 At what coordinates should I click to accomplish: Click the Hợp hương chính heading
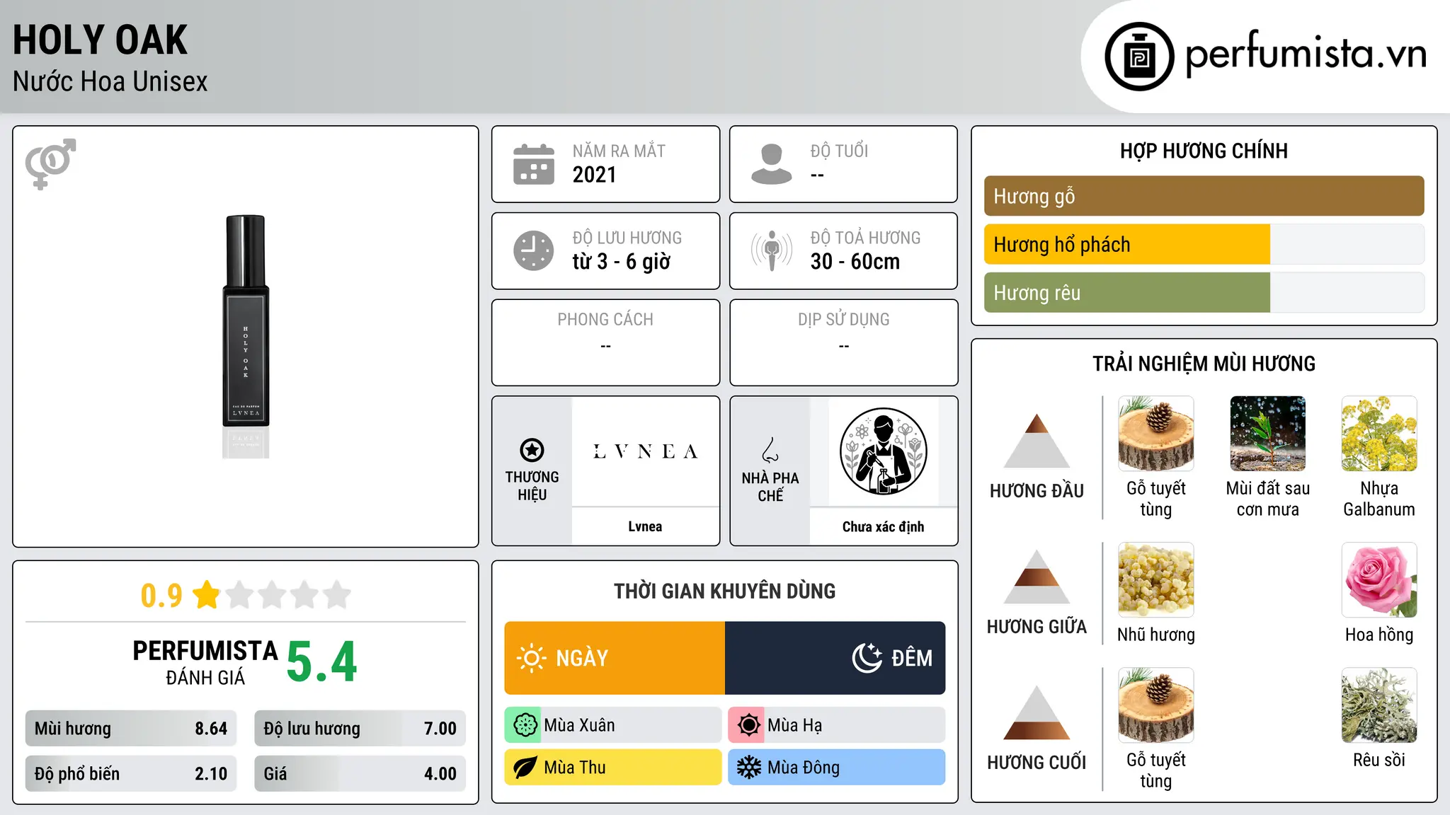pyautogui.click(x=1204, y=151)
